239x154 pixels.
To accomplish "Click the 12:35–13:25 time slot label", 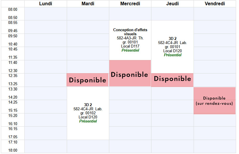I will pyautogui.click(x=13, y=80).
